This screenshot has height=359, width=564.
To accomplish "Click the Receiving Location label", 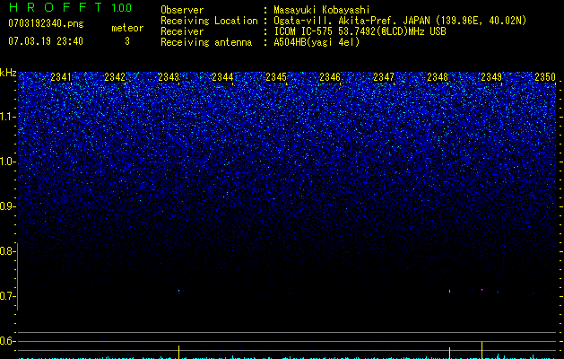I will click(x=209, y=21).
